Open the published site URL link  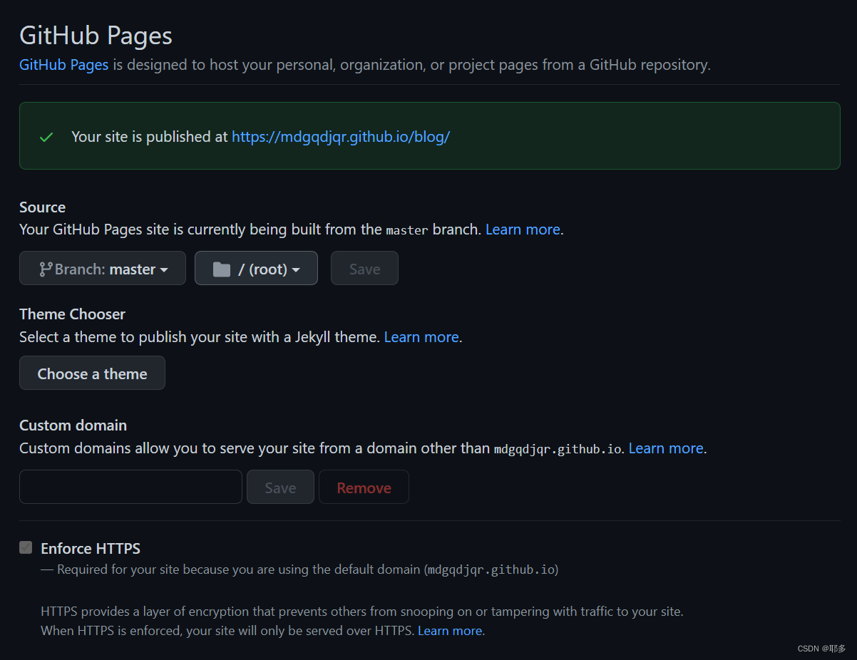click(341, 137)
